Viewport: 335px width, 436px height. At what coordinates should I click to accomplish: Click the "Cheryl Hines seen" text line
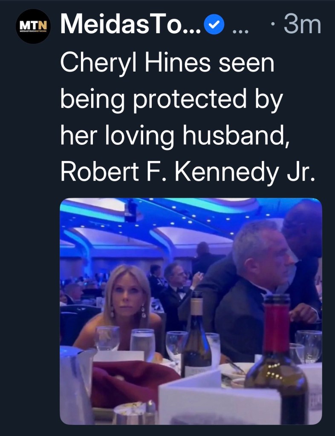[x=167, y=64]
